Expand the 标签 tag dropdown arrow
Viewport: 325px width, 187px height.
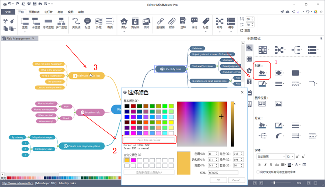pyautogui.click(x=206, y=32)
